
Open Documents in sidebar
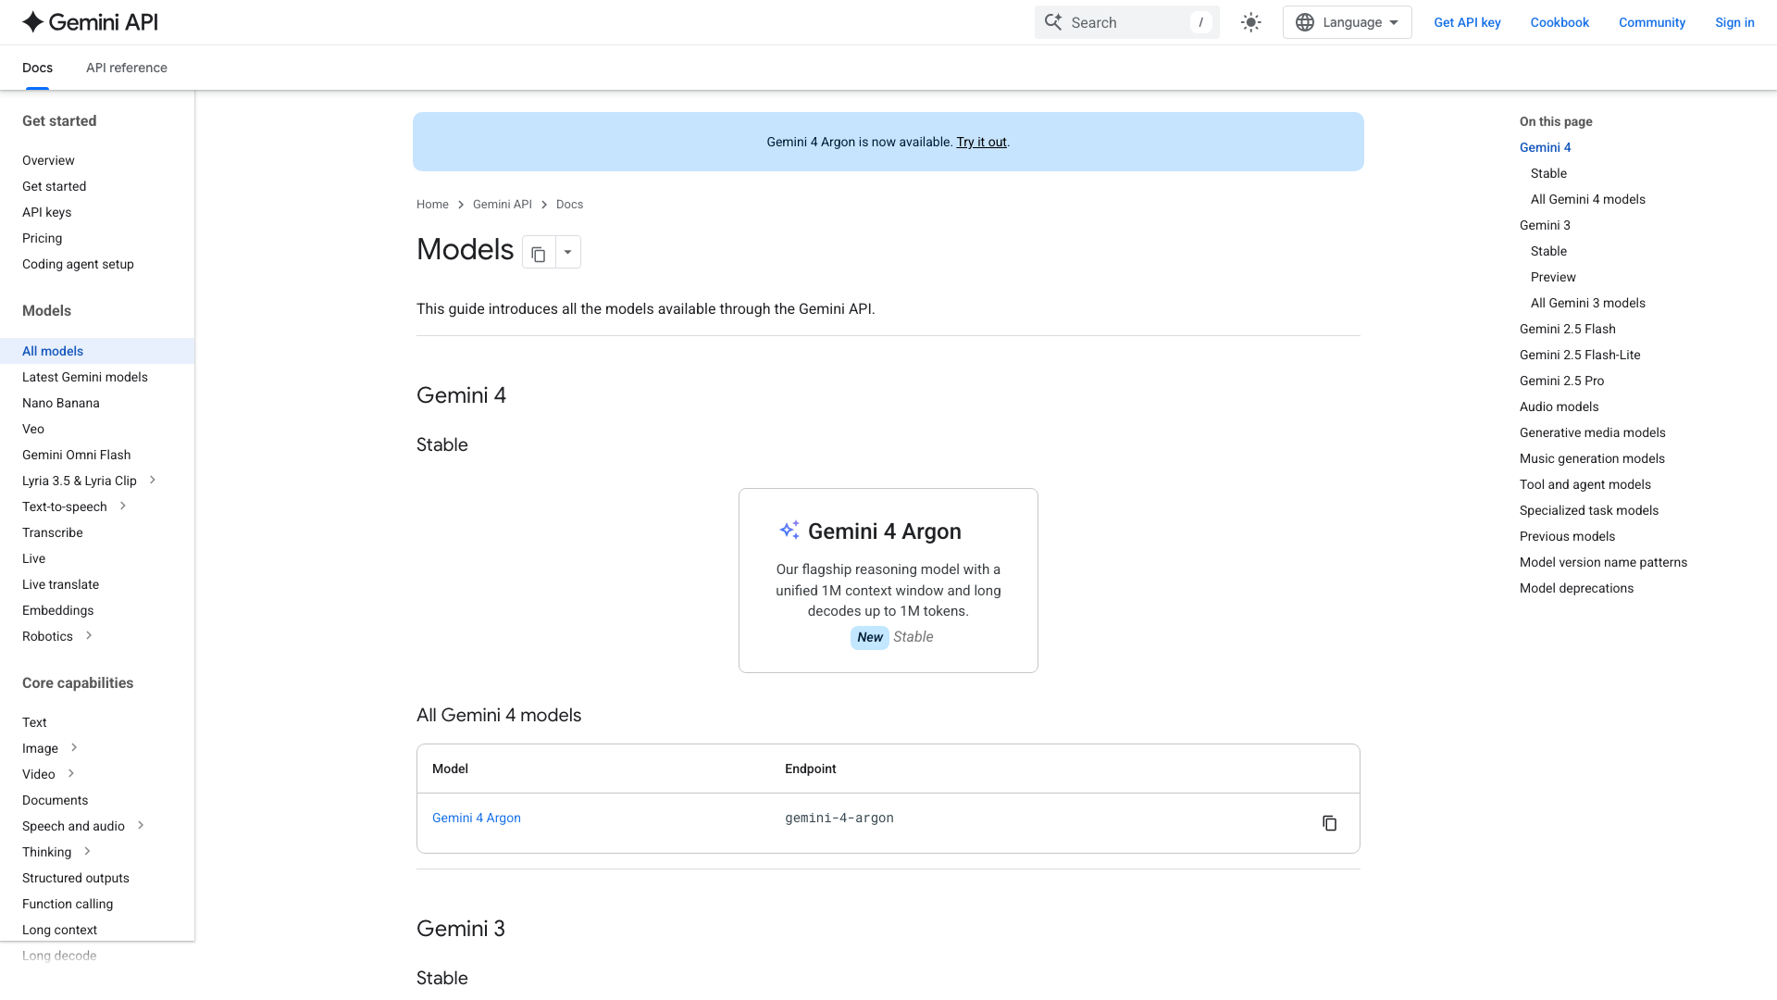[x=56, y=800]
